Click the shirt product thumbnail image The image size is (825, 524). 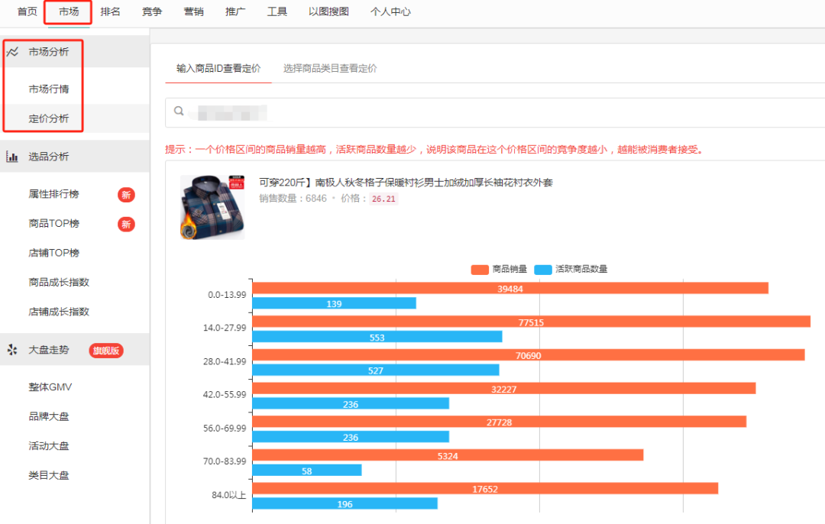tap(212, 206)
